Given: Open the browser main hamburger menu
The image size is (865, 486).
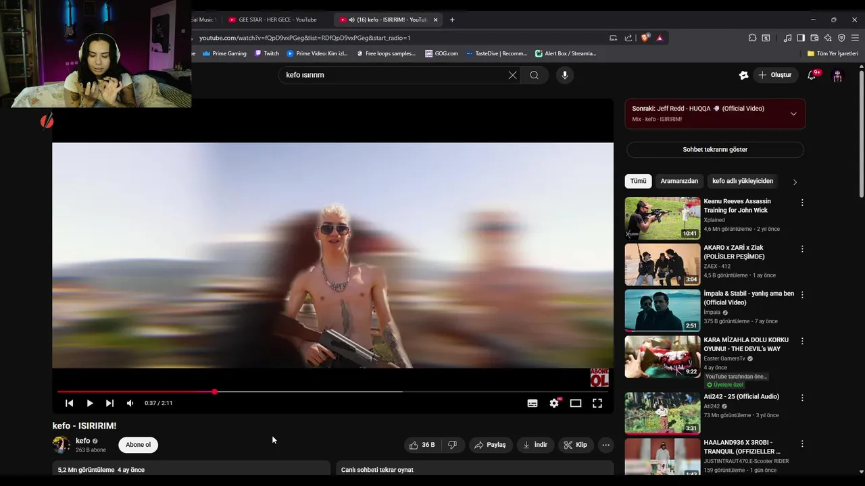Looking at the screenshot, I should coord(856,38).
